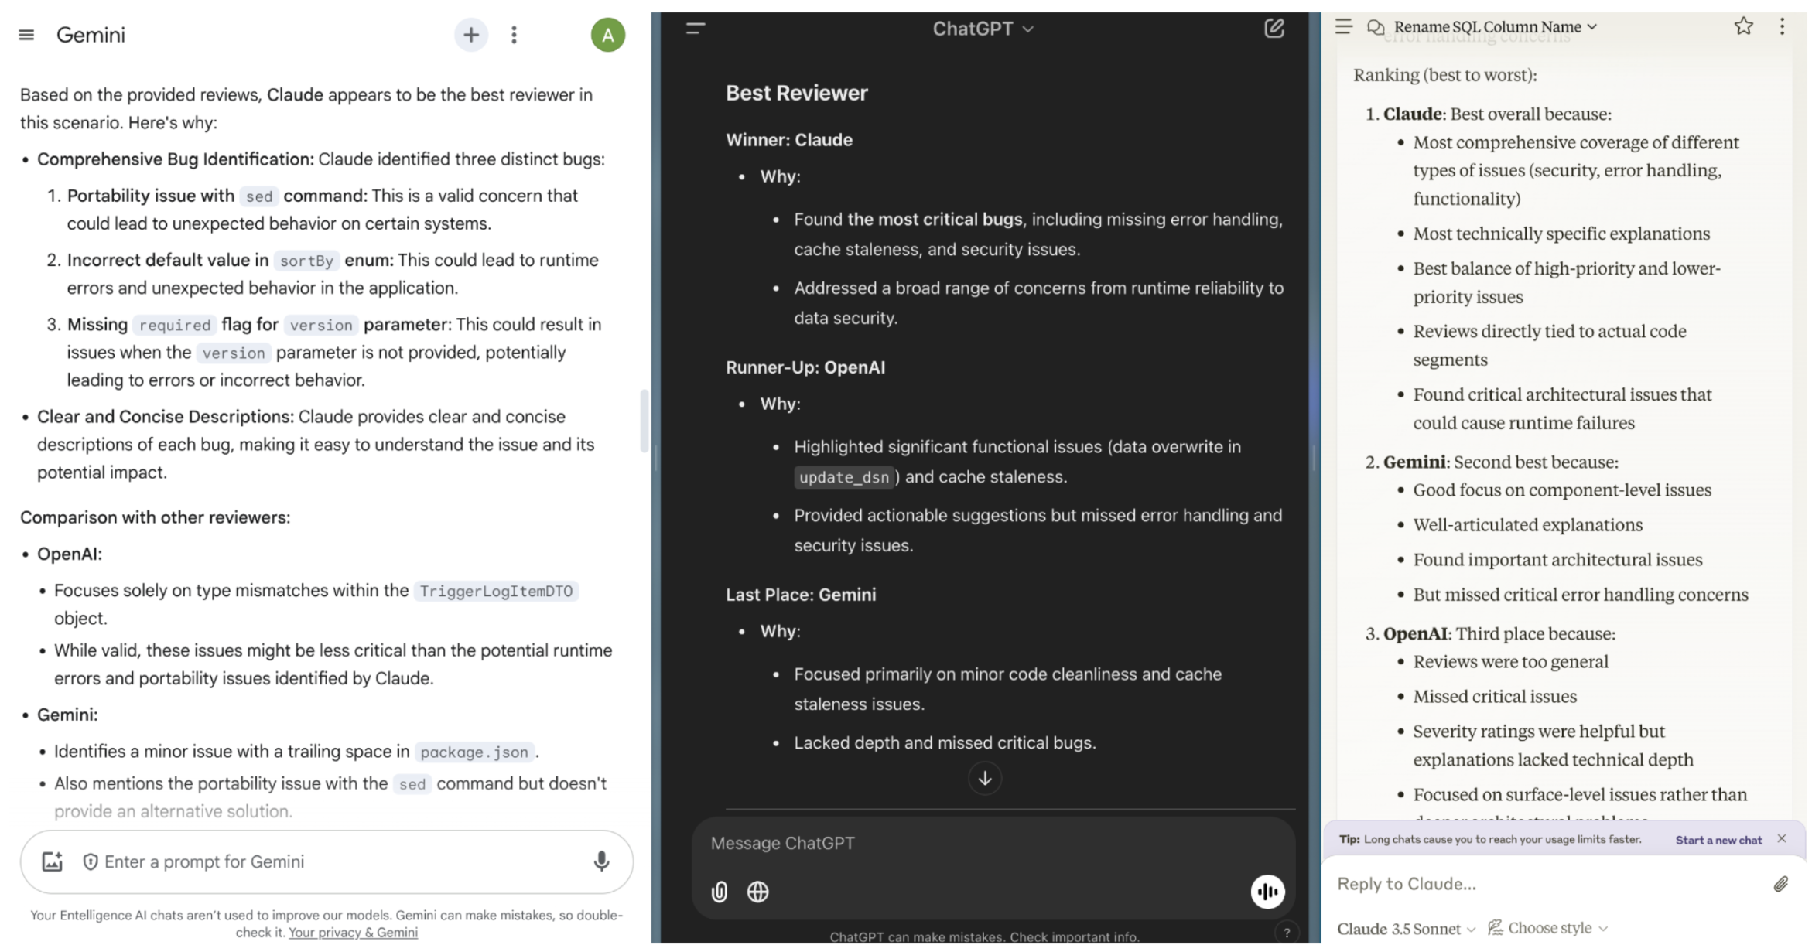Expand 'Rename SQL Column Name' chat title dropdown
This screenshot has height=945, width=1812.
(x=1496, y=27)
